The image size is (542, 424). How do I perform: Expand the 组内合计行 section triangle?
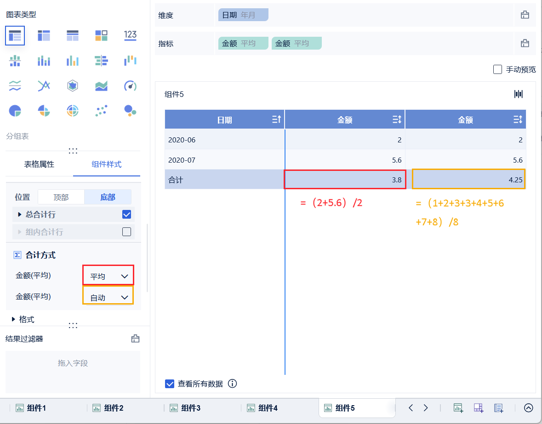pos(19,232)
